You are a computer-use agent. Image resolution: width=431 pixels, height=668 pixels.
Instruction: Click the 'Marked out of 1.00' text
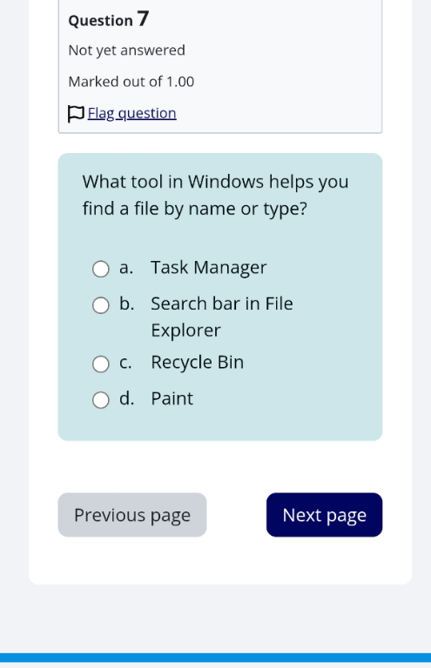click(x=131, y=82)
